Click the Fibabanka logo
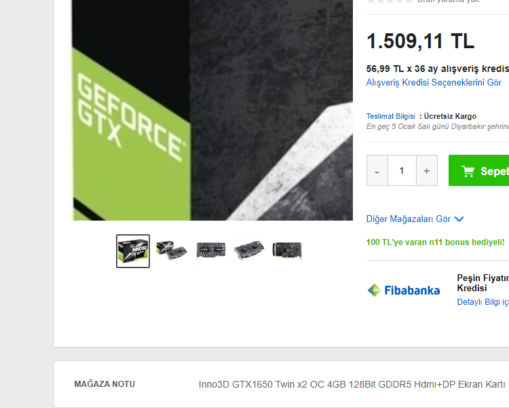Image resolution: width=509 pixels, height=408 pixels. coord(404,290)
